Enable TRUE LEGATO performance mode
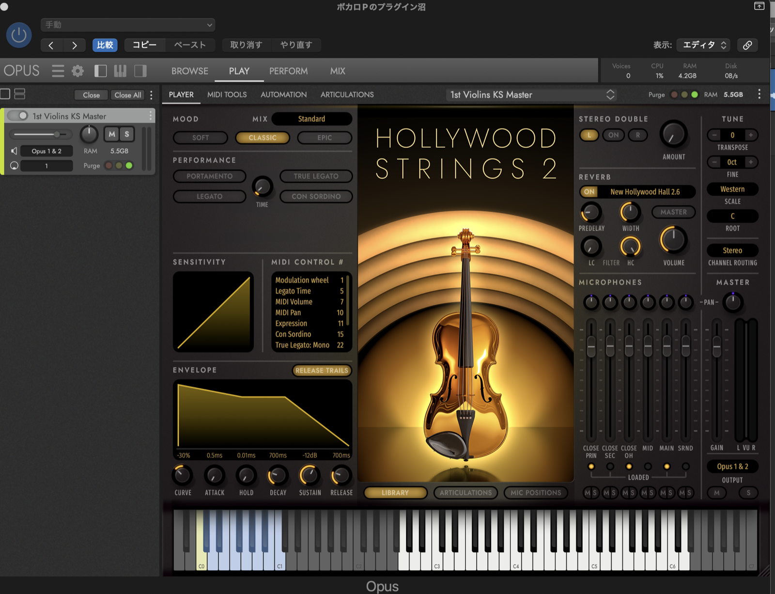The image size is (775, 594). coord(316,176)
